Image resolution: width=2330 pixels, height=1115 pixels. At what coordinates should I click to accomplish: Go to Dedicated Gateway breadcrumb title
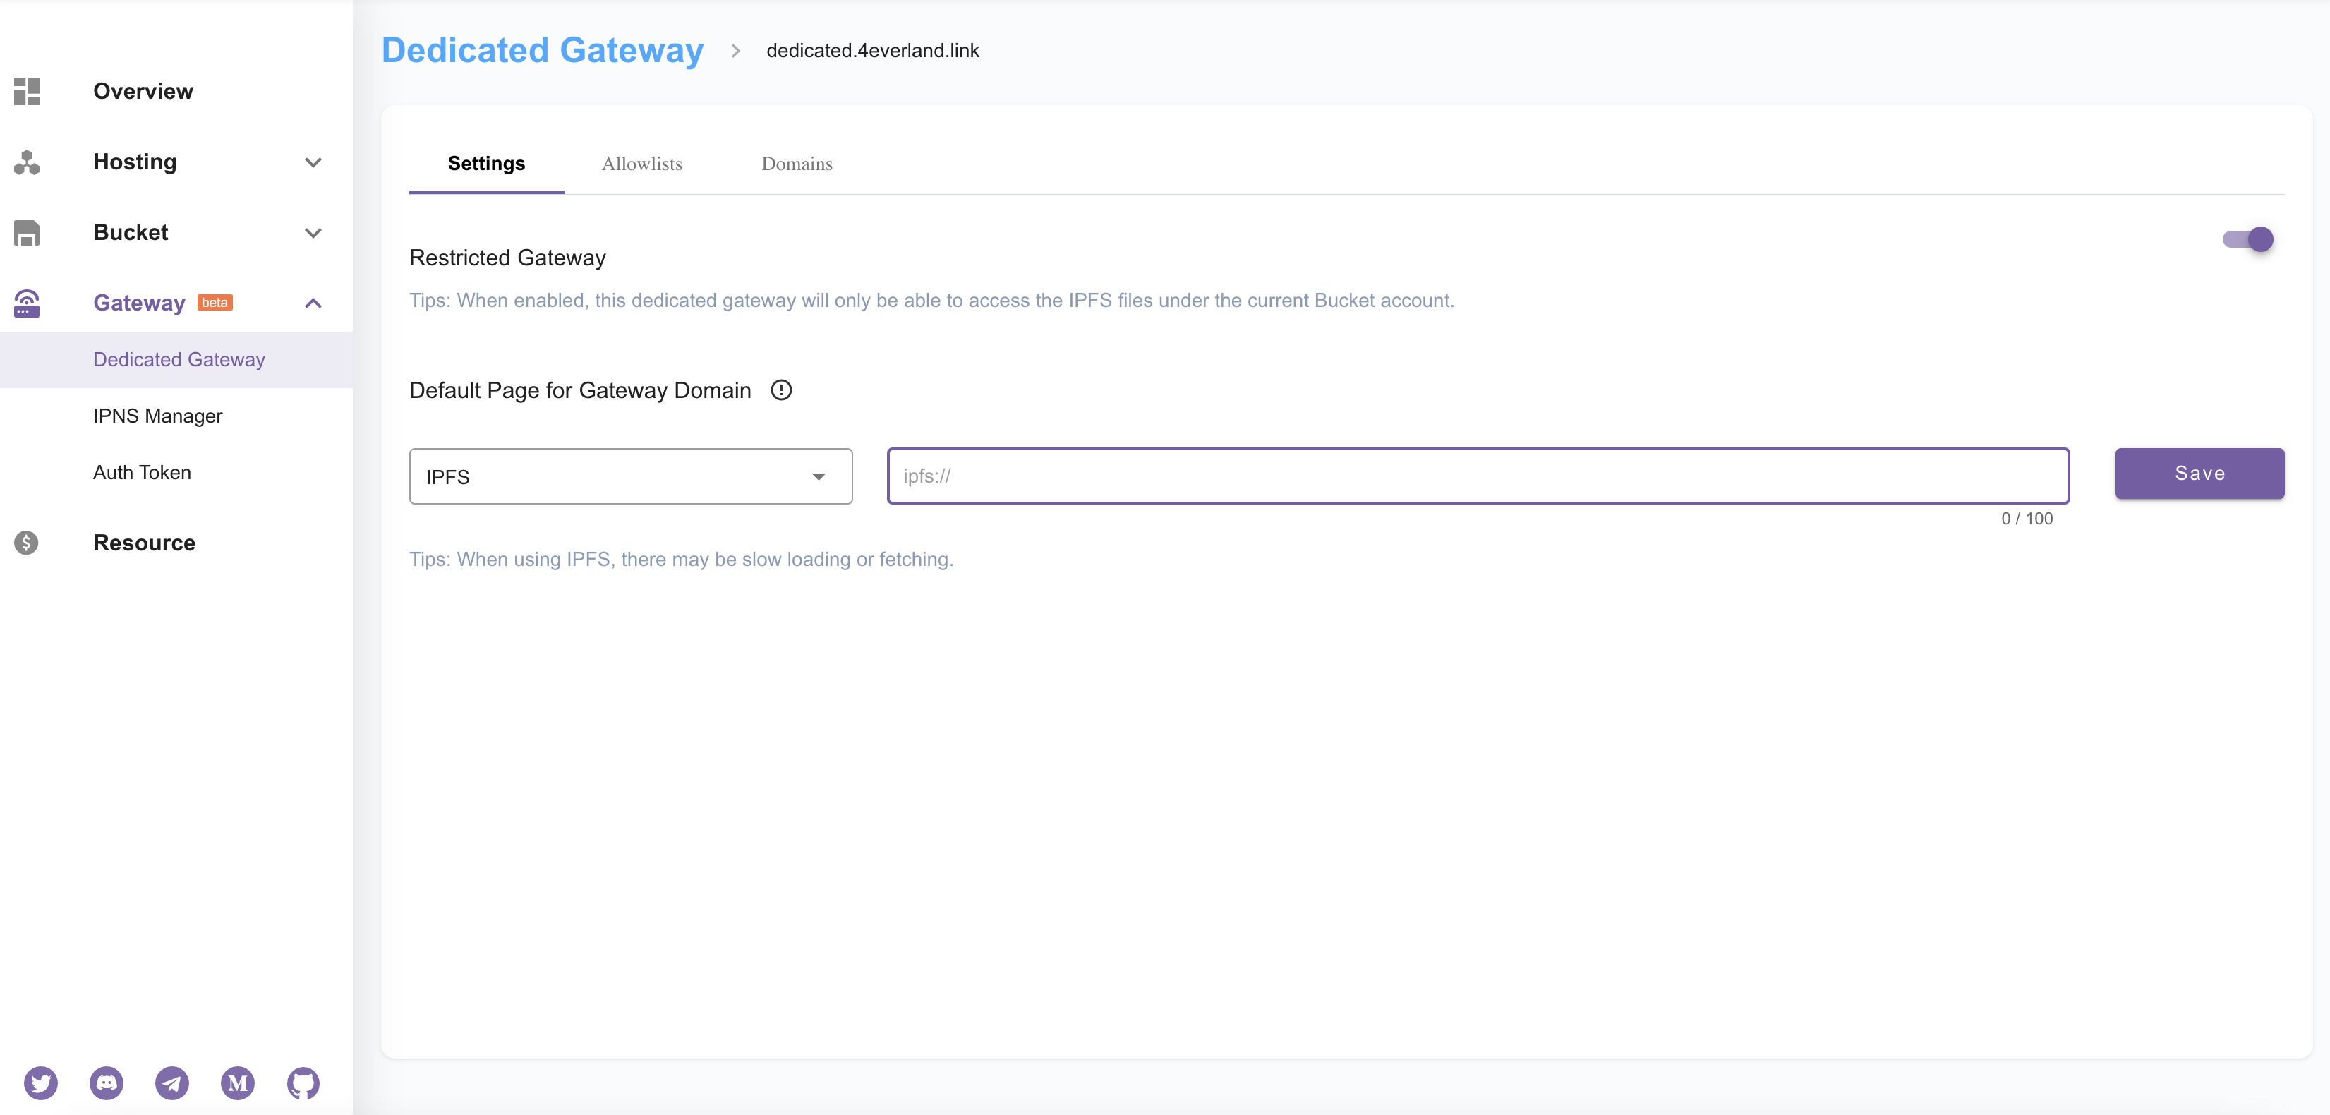click(542, 51)
